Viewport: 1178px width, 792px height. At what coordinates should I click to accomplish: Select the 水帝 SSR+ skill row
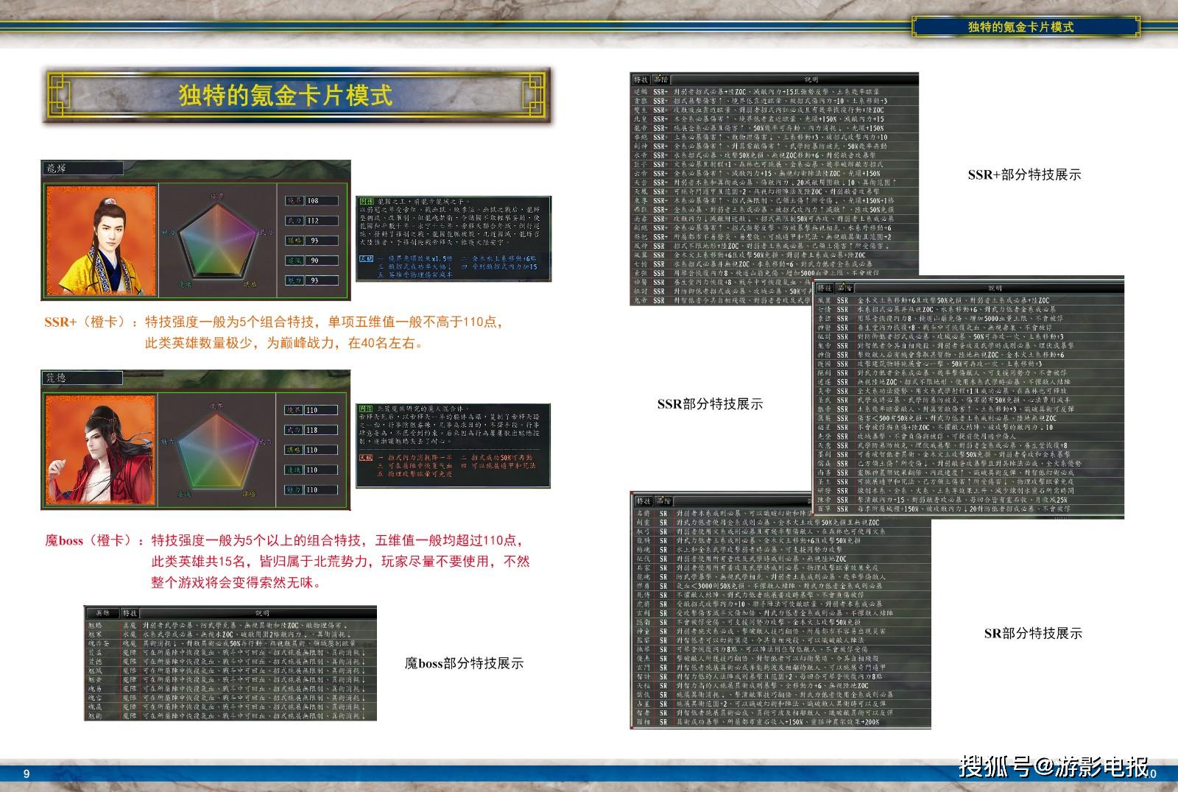click(x=775, y=155)
